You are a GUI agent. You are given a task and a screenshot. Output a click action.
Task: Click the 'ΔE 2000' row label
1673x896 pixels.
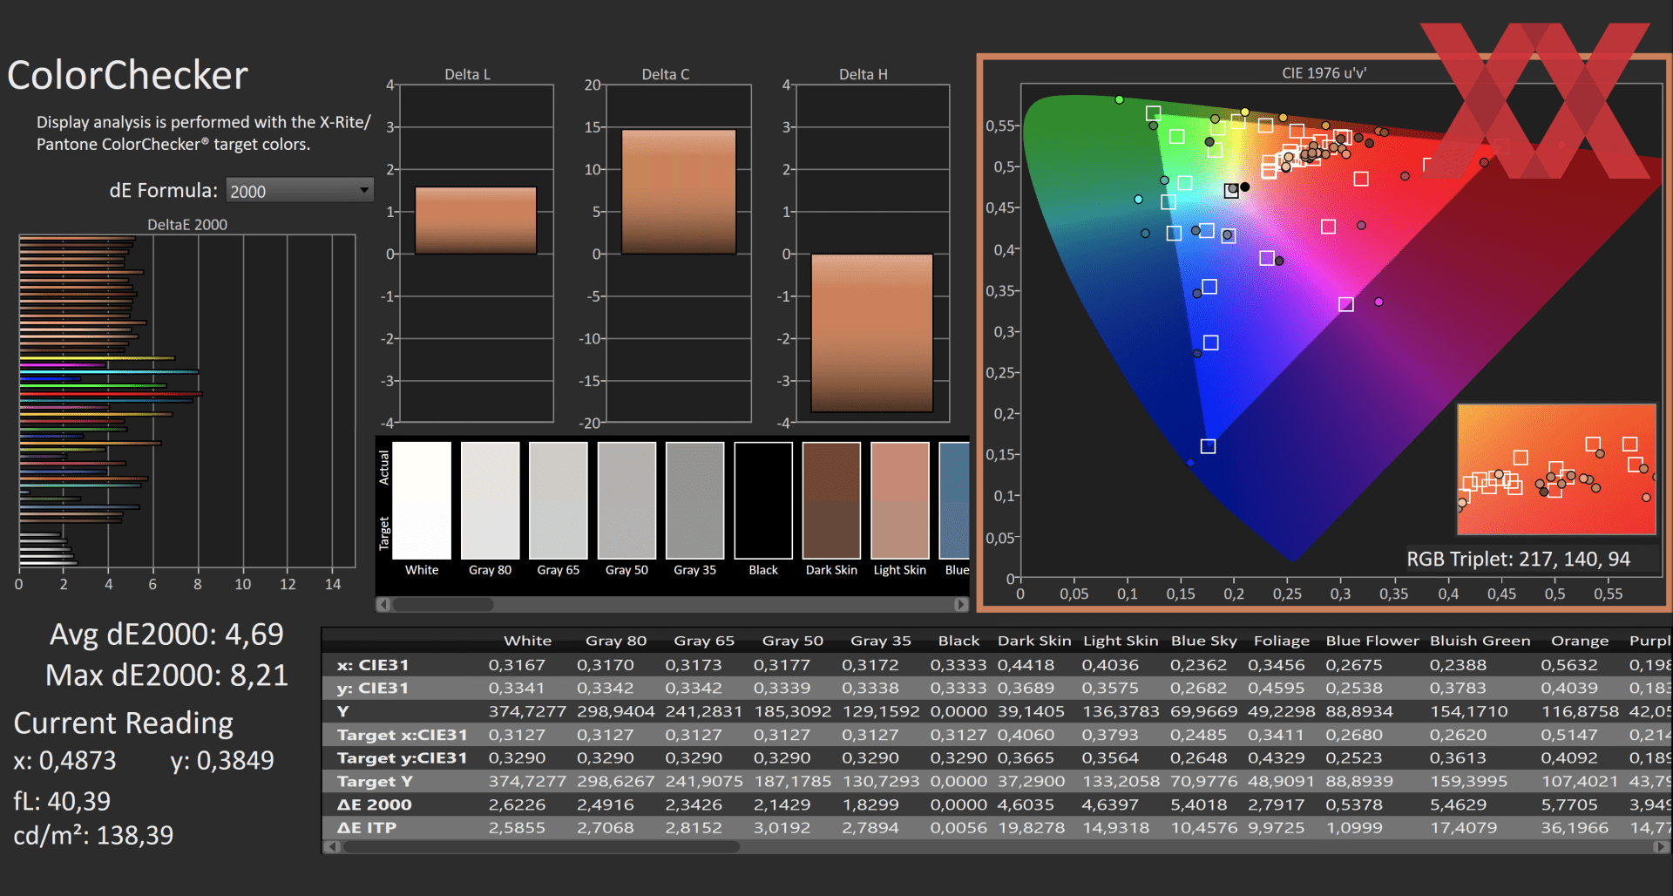coord(375,804)
